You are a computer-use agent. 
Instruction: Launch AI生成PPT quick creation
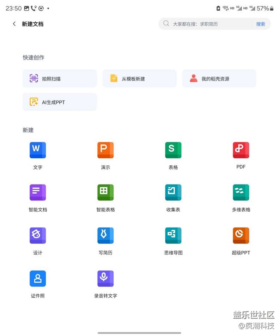[60, 102]
